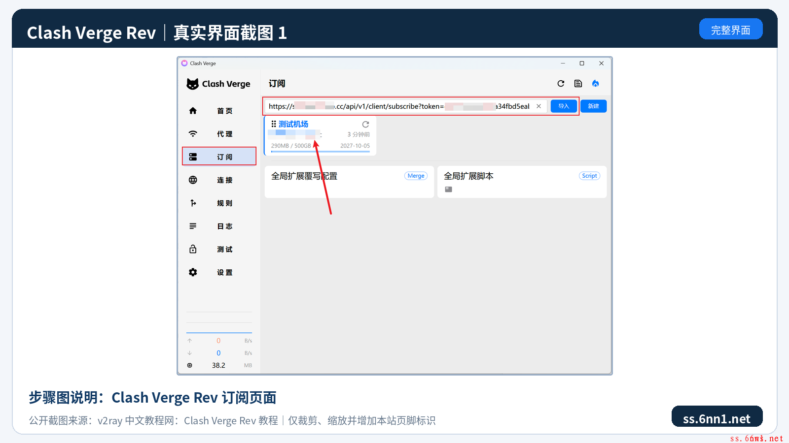Click the lock icon beside 测试
This screenshot has width=789, height=443.
point(193,249)
